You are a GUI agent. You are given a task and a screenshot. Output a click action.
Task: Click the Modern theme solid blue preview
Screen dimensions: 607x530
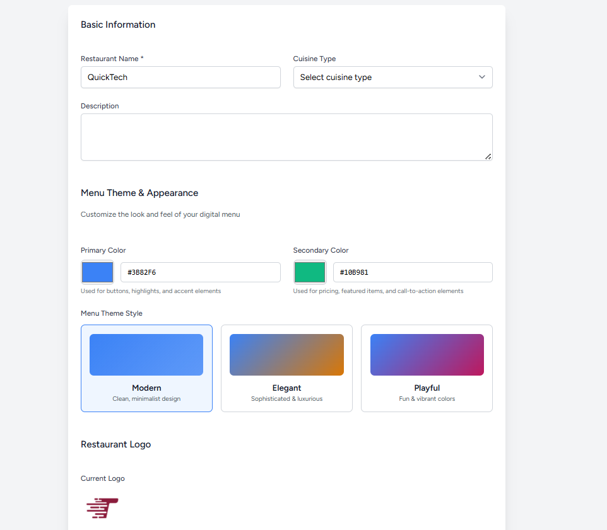click(146, 355)
